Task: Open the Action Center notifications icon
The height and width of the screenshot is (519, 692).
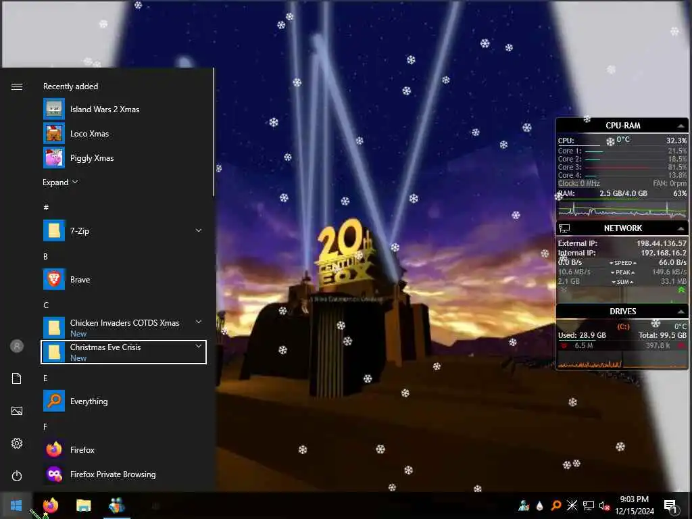Action: click(x=670, y=507)
